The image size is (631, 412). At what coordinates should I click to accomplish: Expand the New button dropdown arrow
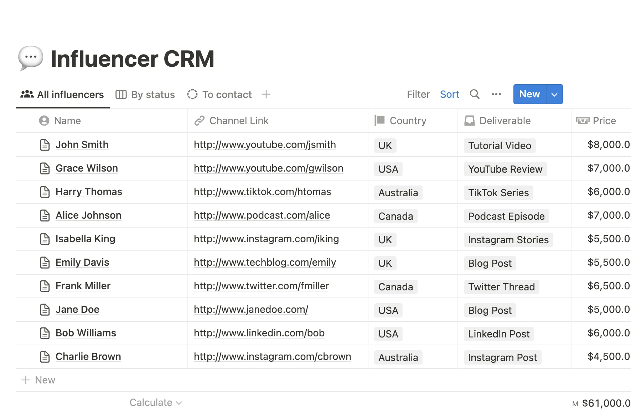click(554, 94)
